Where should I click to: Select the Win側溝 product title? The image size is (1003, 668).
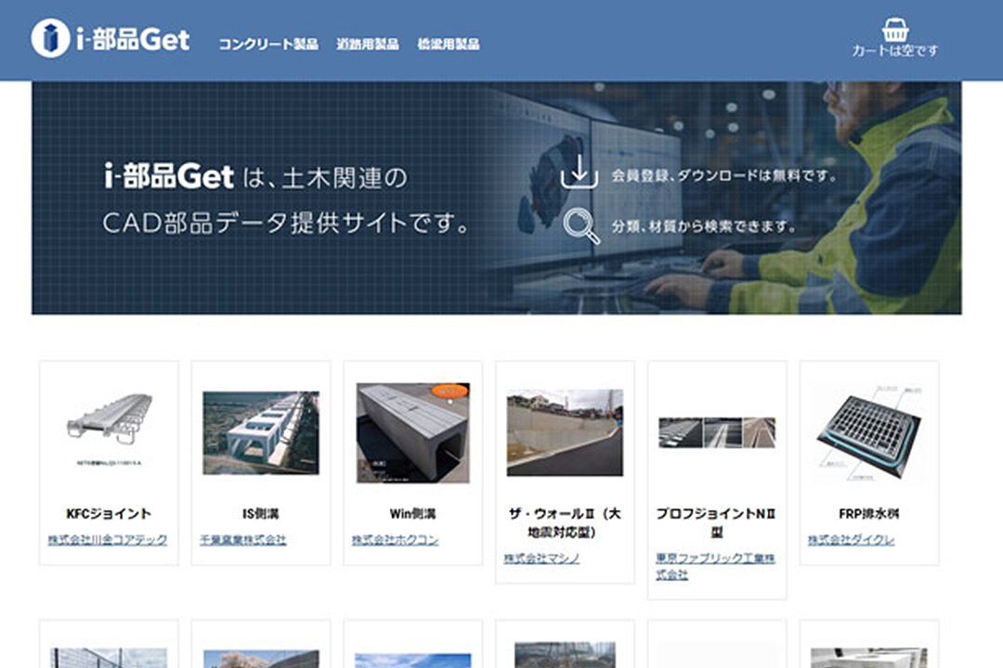413,513
